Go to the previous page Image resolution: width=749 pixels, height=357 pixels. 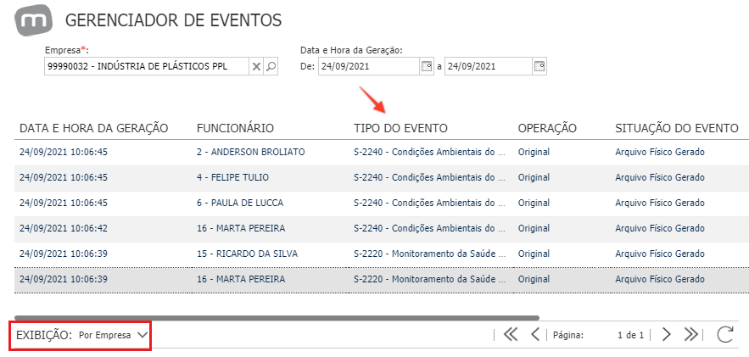(x=535, y=335)
